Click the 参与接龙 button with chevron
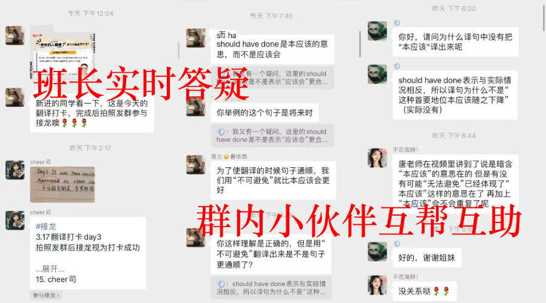The height and width of the screenshot is (303, 546). pyautogui.click(x=46, y=295)
